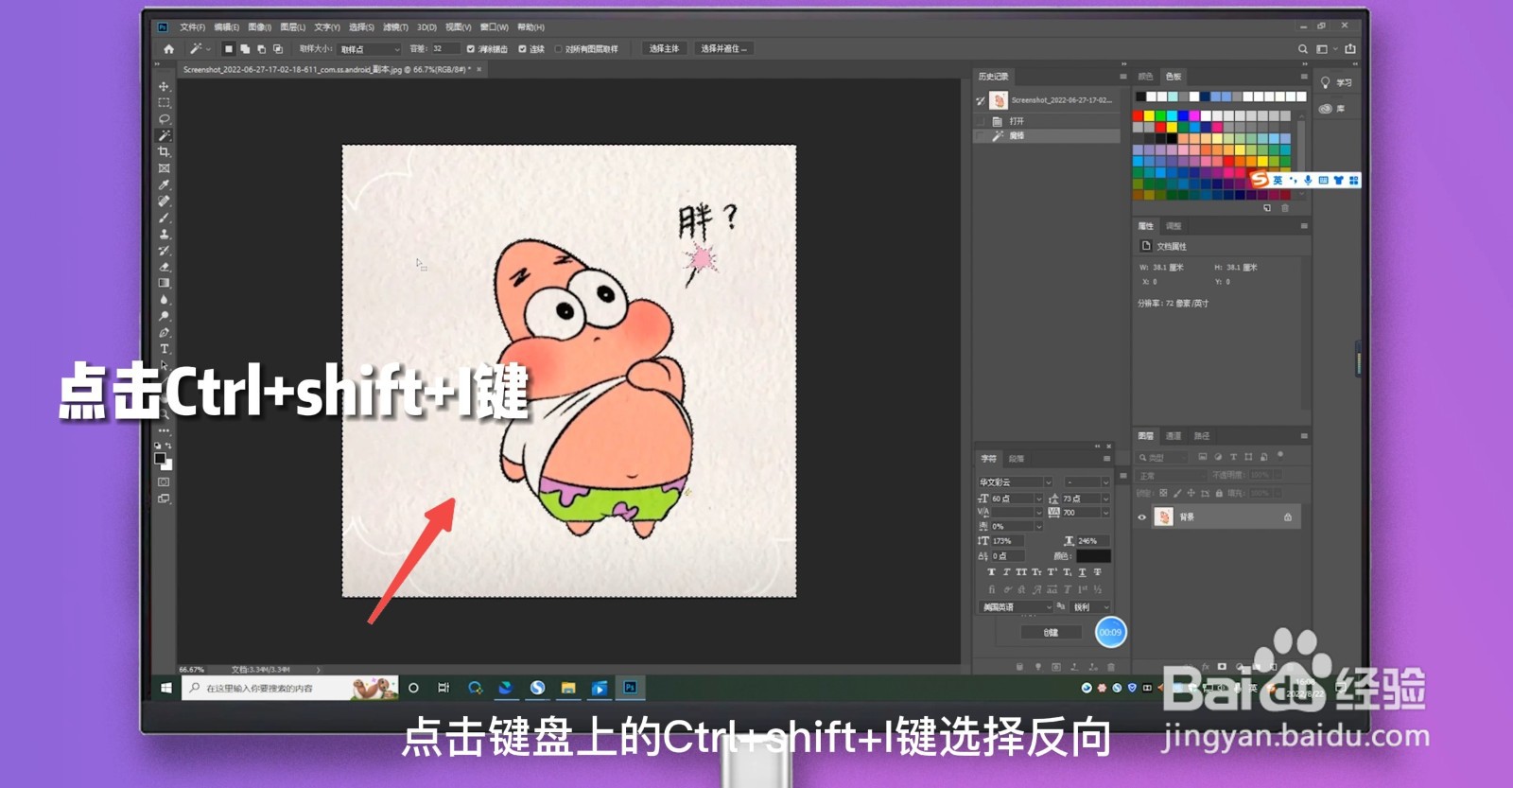
Task: Select the Horizontal Type tool
Action: 164,349
